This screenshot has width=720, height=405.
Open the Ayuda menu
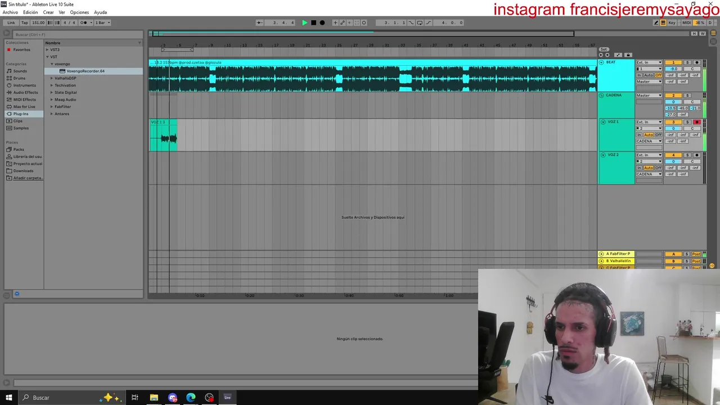pyautogui.click(x=100, y=12)
